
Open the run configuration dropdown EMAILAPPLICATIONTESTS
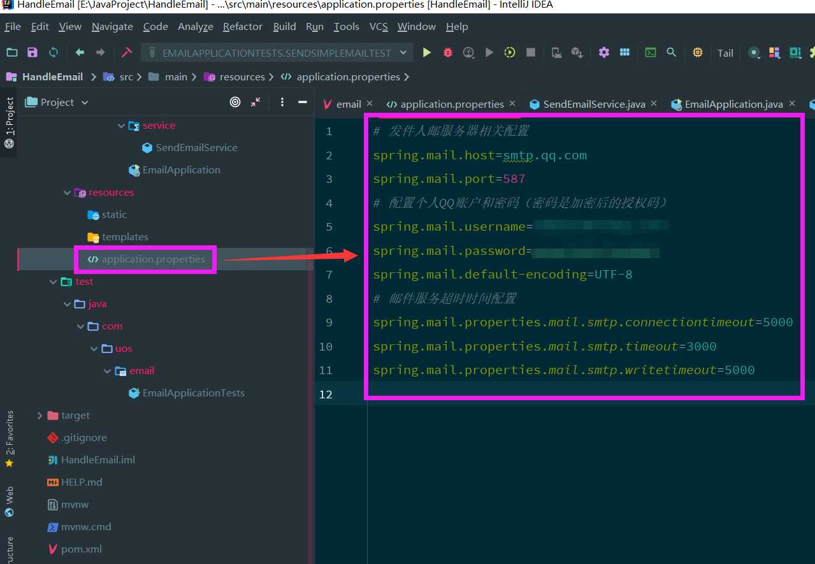coord(277,52)
